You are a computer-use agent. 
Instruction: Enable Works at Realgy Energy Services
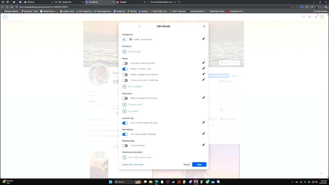(125, 75)
